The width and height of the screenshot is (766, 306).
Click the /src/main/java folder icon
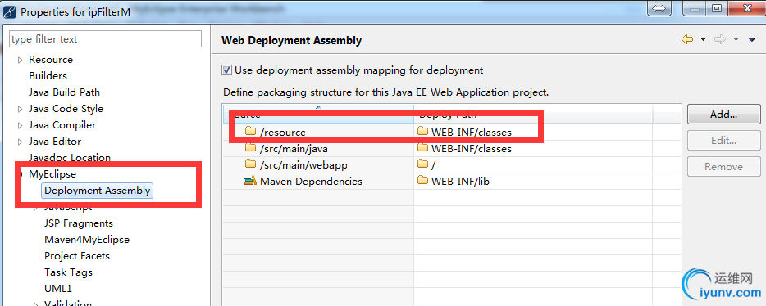250,148
